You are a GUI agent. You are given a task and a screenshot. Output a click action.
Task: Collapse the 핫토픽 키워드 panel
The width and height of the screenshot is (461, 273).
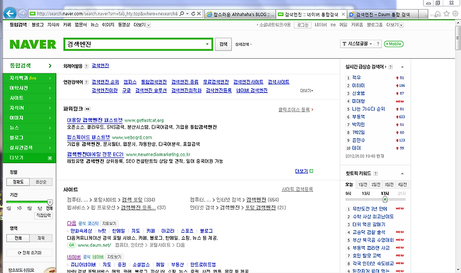pos(402,173)
